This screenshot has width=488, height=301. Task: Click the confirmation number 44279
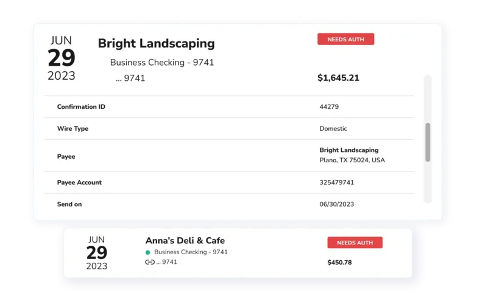[x=329, y=107]
